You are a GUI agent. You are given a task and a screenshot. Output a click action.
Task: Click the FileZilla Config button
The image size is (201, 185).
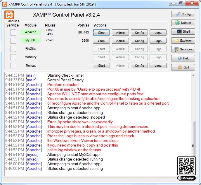(139, 49)
